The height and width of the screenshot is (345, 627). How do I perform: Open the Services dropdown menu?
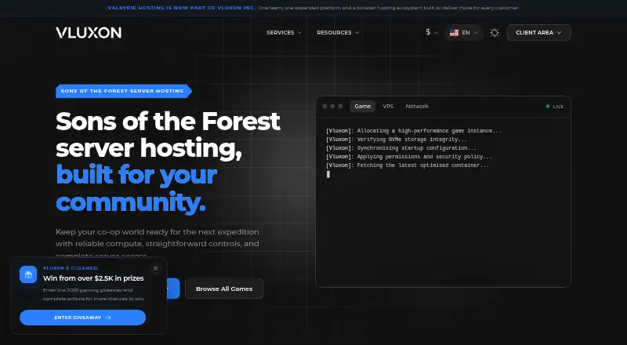tap(284, 32)
